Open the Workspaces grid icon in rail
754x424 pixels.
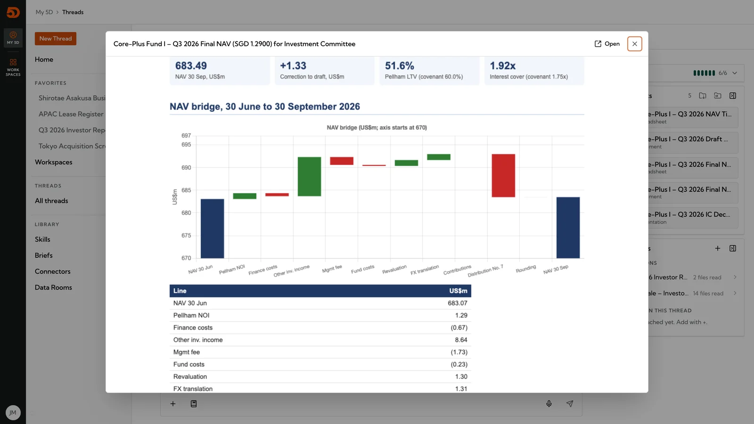pos(13,67)
